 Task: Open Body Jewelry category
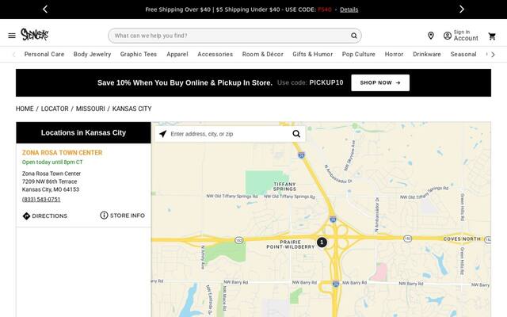[x=92, y=55]
